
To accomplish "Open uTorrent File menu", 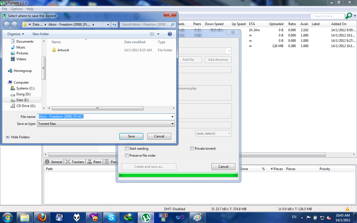I will (4, 9).
